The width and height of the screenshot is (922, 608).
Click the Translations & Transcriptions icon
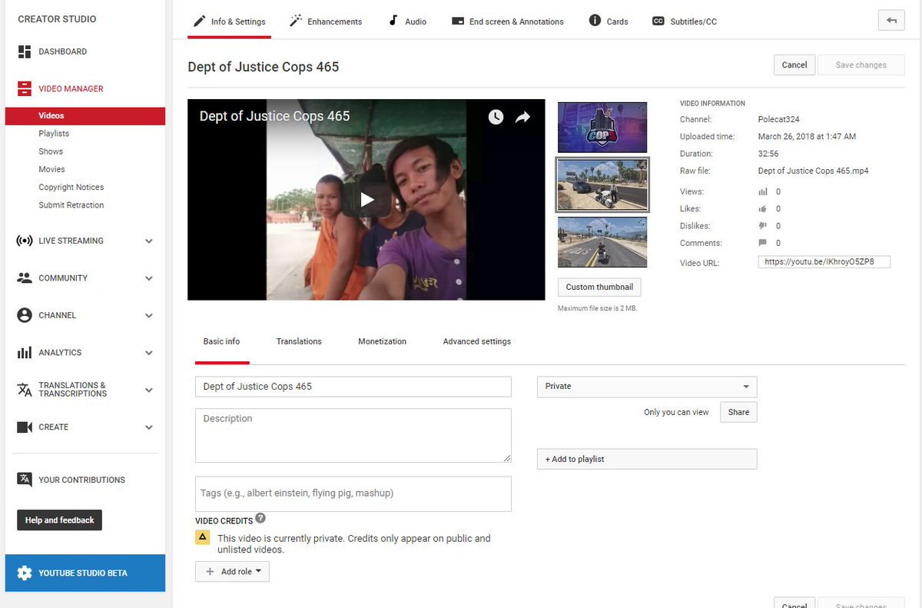click(25, 390)
